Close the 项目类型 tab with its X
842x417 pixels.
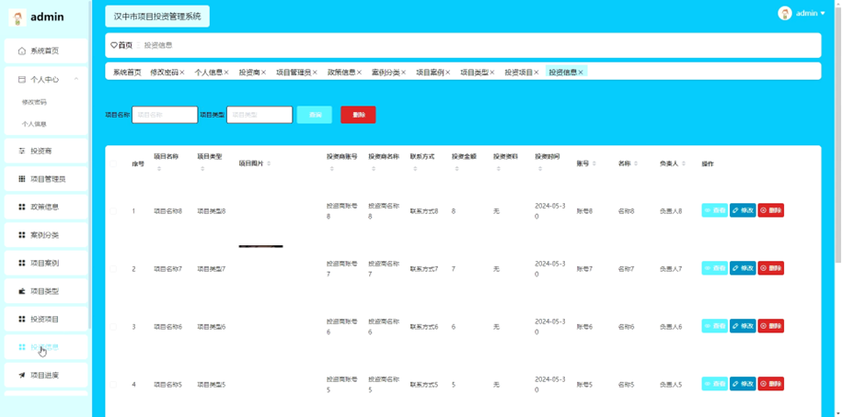click(x=492, y=73)
